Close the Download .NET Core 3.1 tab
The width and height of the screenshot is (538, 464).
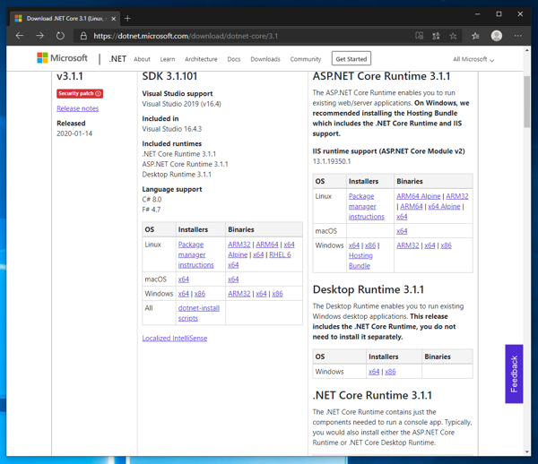(113, 19)
